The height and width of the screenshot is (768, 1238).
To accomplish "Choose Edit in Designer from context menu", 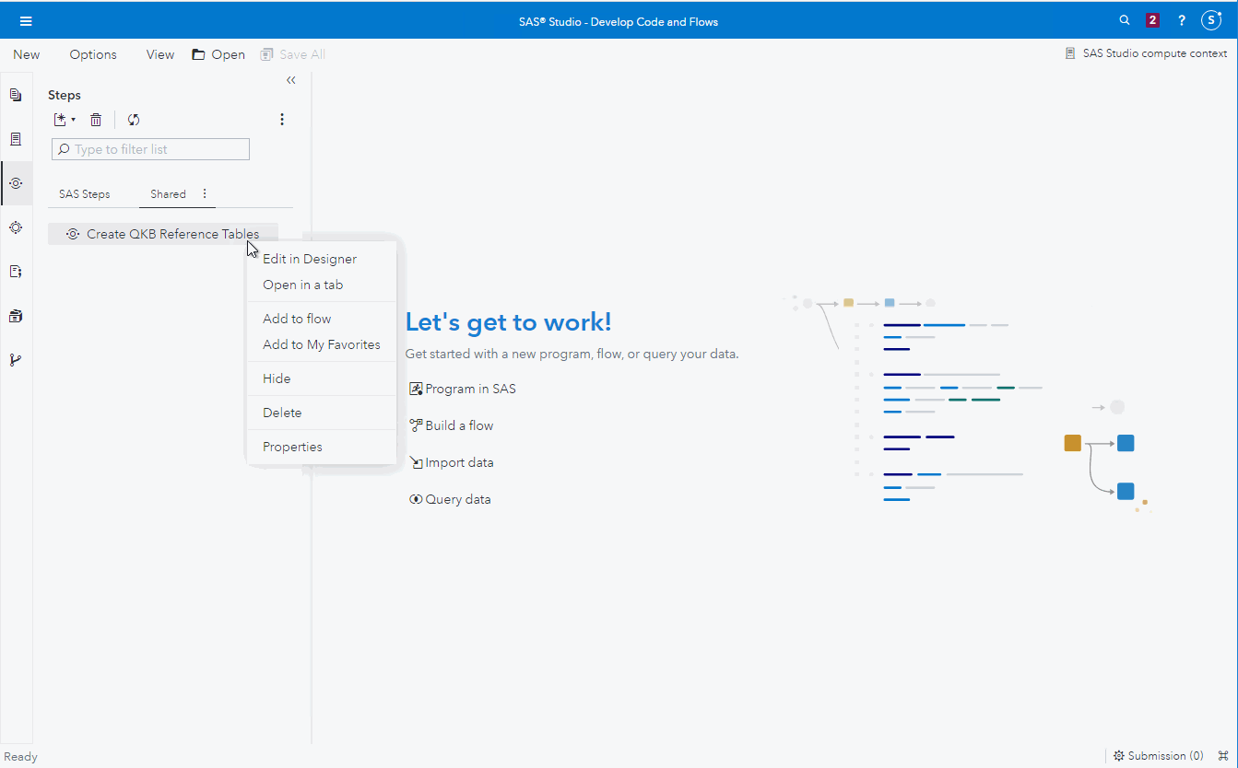I will pyautogui.click(x=322, y=260).
